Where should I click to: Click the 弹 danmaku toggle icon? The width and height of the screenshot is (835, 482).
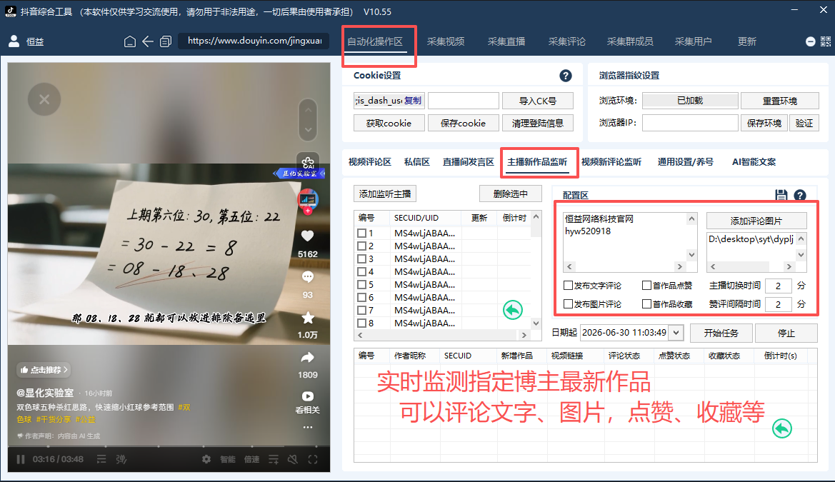(121, 459)
